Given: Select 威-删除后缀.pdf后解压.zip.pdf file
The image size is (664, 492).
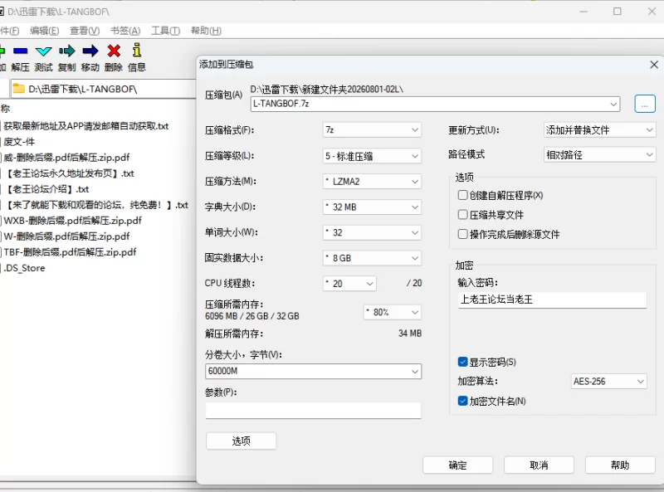Looking at the screenshot, I should 66,158.
